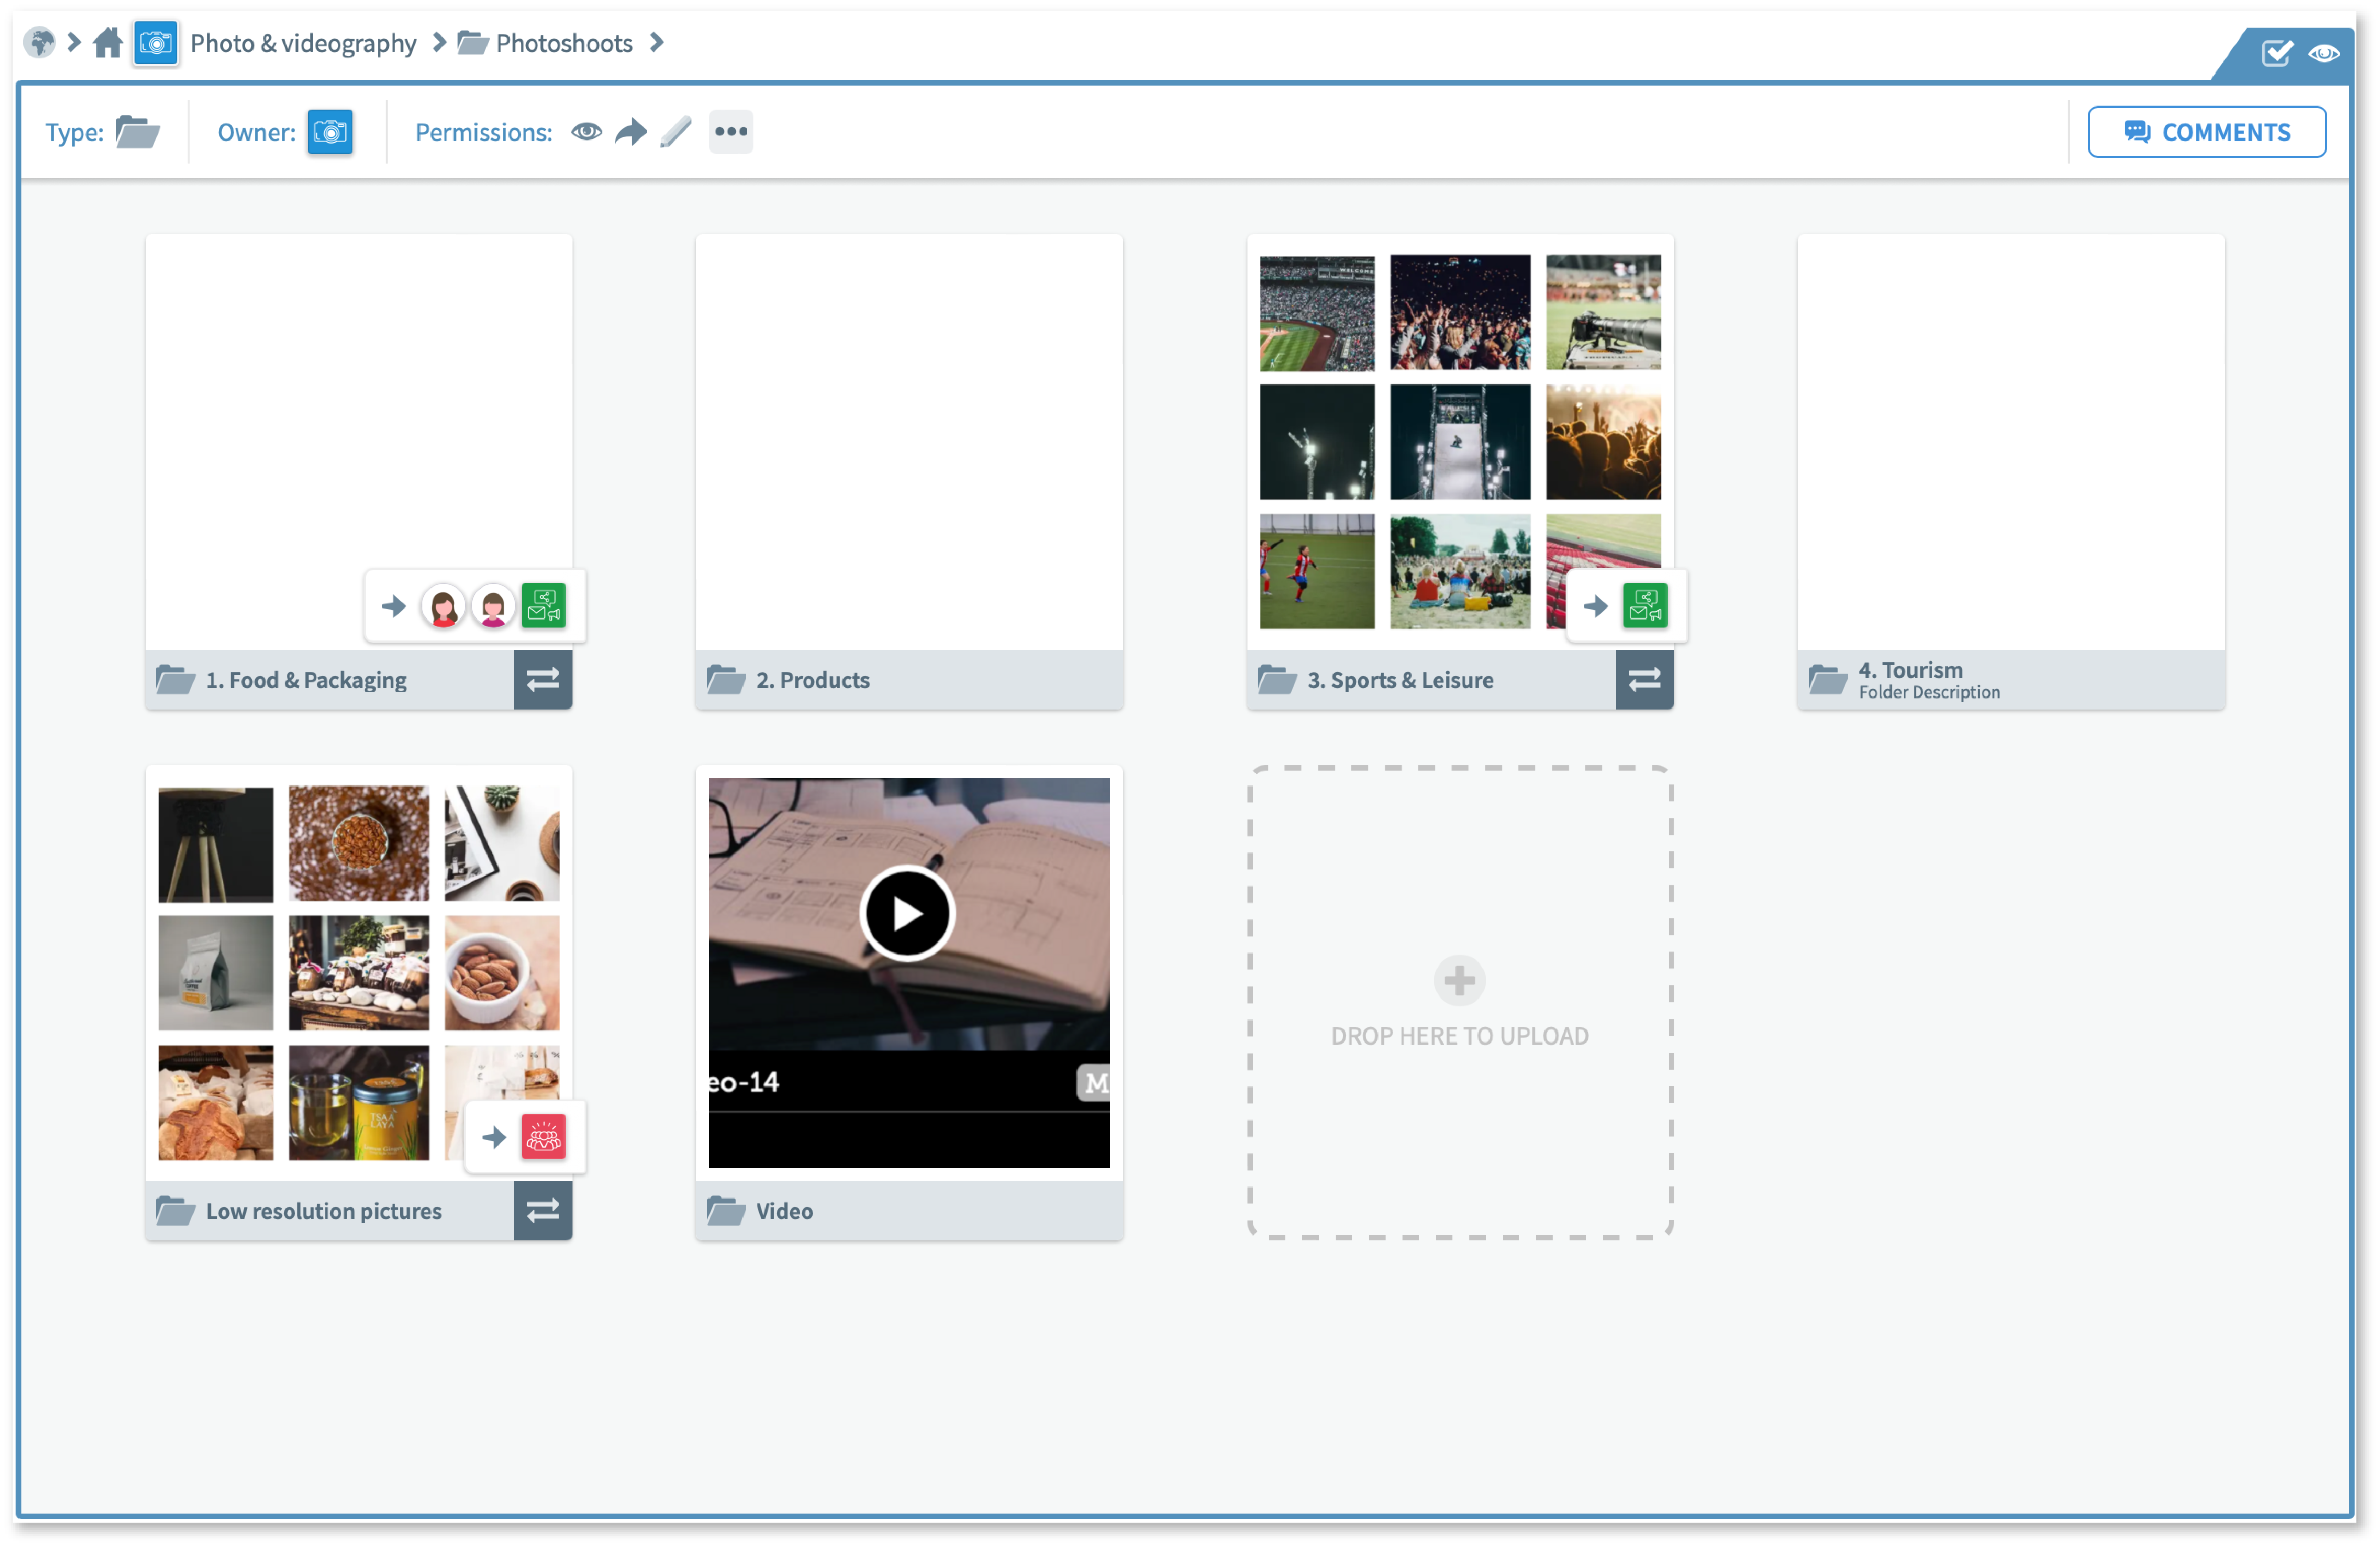
Task: Click the plus icon in upload area
Action: pyautogui.click(x=1459, y=981)
